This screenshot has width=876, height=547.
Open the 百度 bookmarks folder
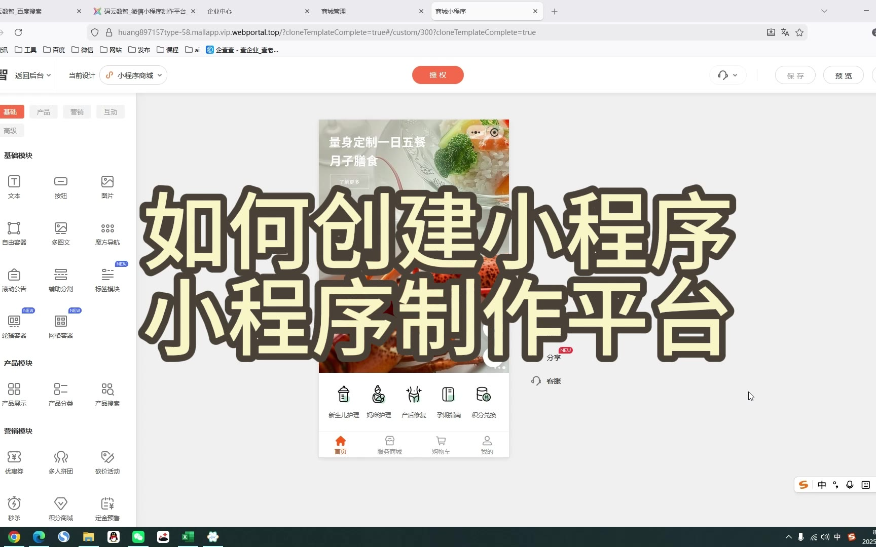pos(54,50)
